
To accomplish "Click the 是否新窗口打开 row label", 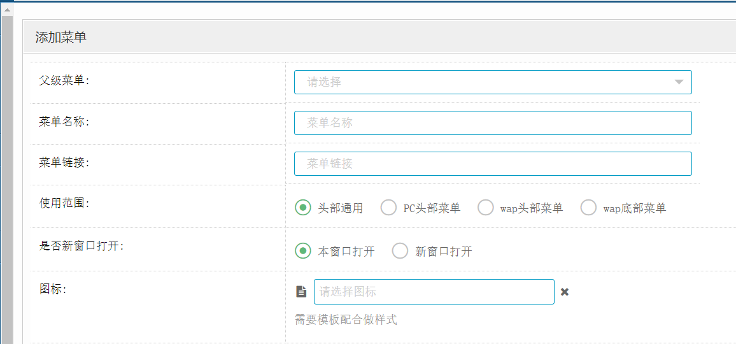I will 81,246.
